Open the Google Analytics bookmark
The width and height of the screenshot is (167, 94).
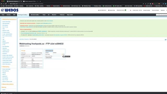pos(55,6)
